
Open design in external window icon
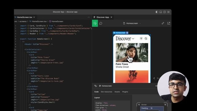coord(169,23)
